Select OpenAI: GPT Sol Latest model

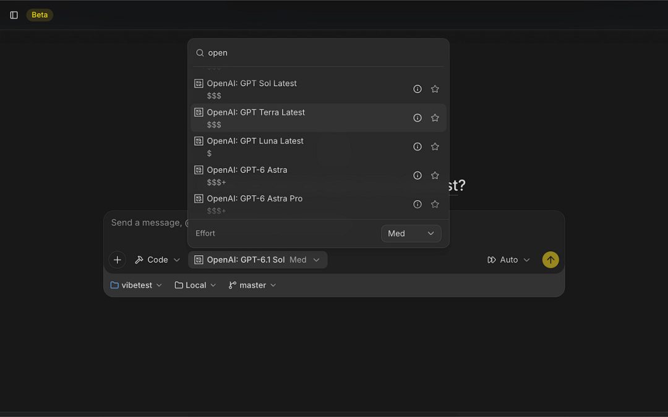pyautogui.click(x=319, y=89)
